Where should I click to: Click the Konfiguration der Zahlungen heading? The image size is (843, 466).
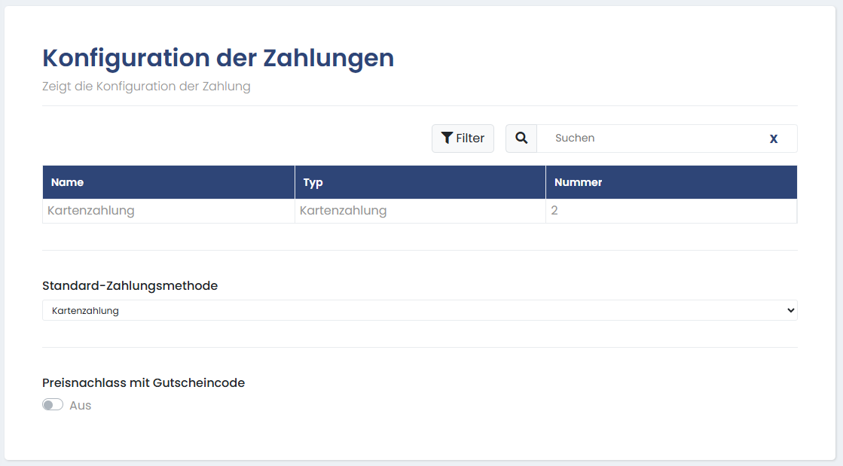pyautogui.click(x=218, y=58)
